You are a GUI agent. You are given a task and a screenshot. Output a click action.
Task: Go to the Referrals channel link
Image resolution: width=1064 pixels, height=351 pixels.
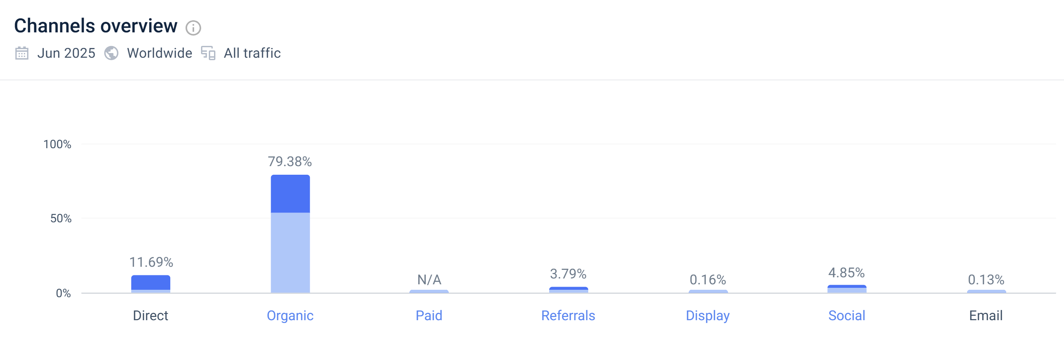(x=568, y=316)
